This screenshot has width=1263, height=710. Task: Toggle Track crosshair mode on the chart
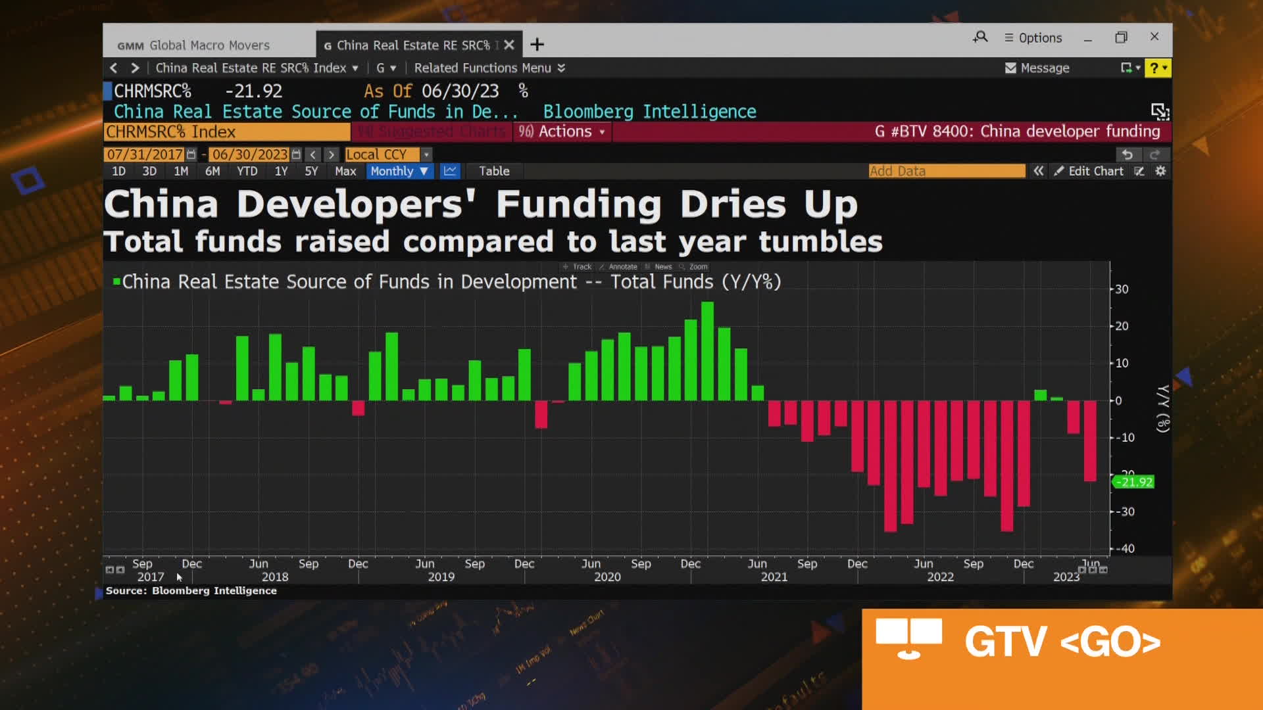click(579, 267)
